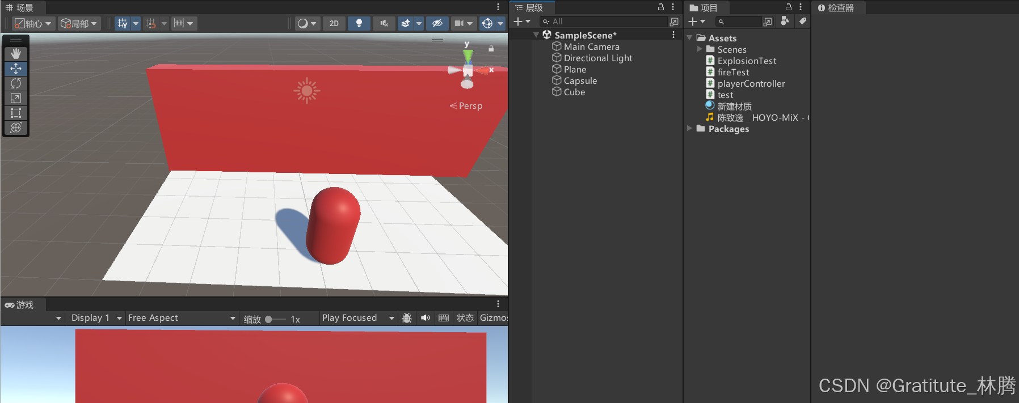Collapse the SampleScene tree node
The height and width of the screenshot is (403, 1019).
click(x=536, y=35)
